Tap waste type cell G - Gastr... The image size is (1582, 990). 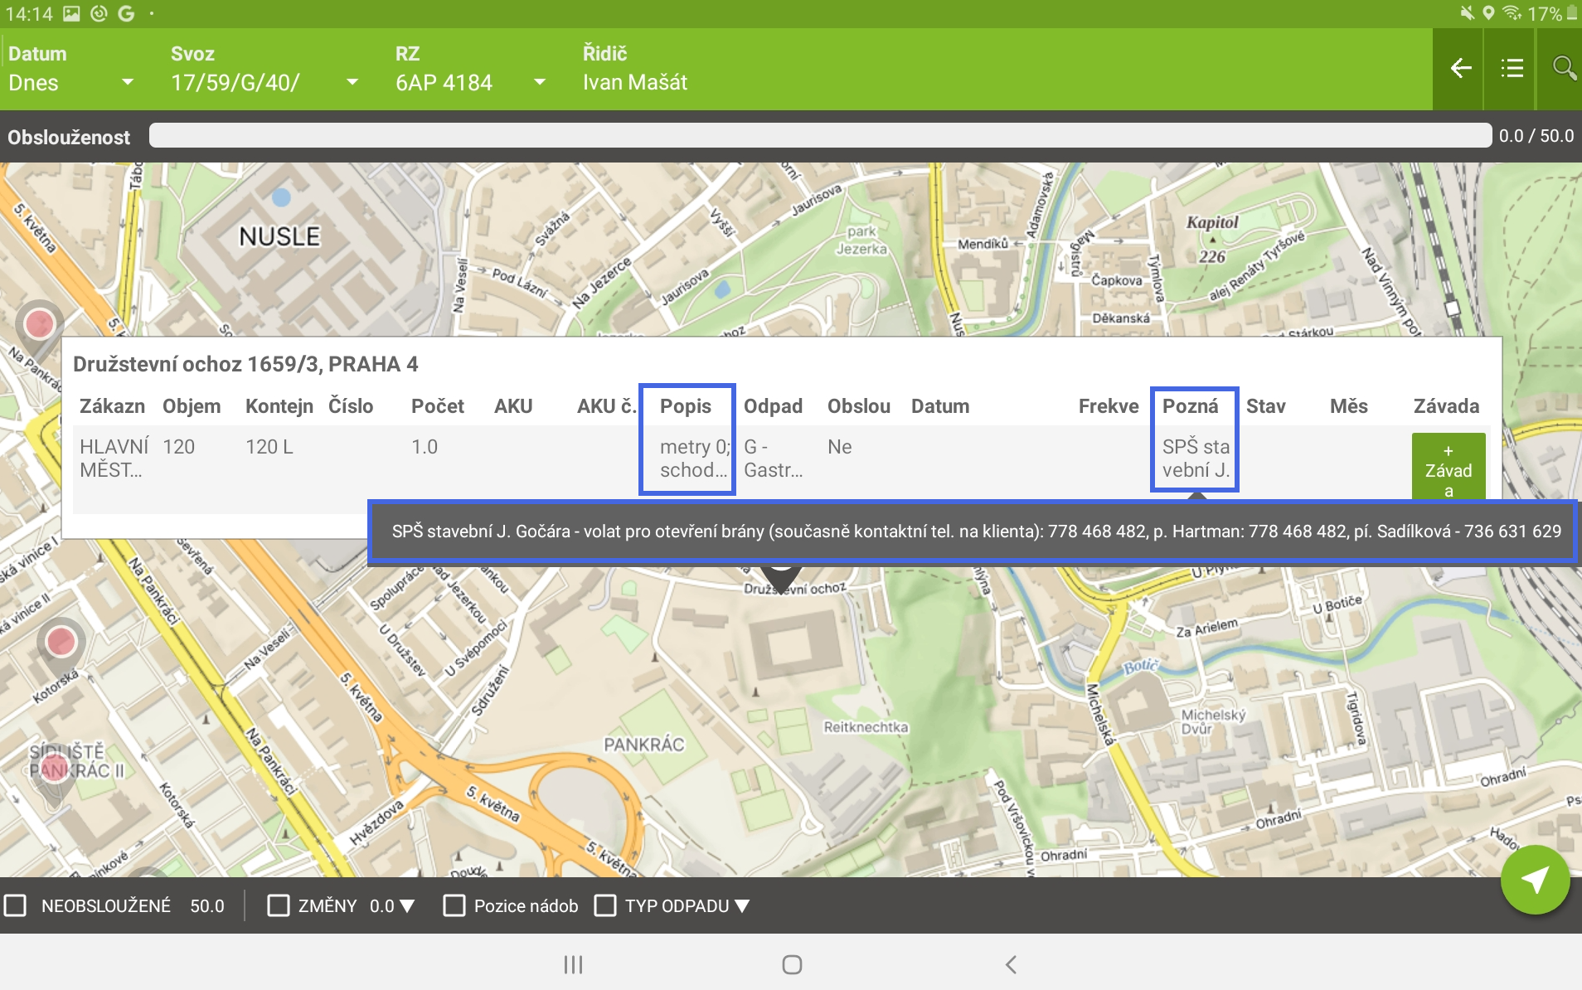click(x=774, y=459)
